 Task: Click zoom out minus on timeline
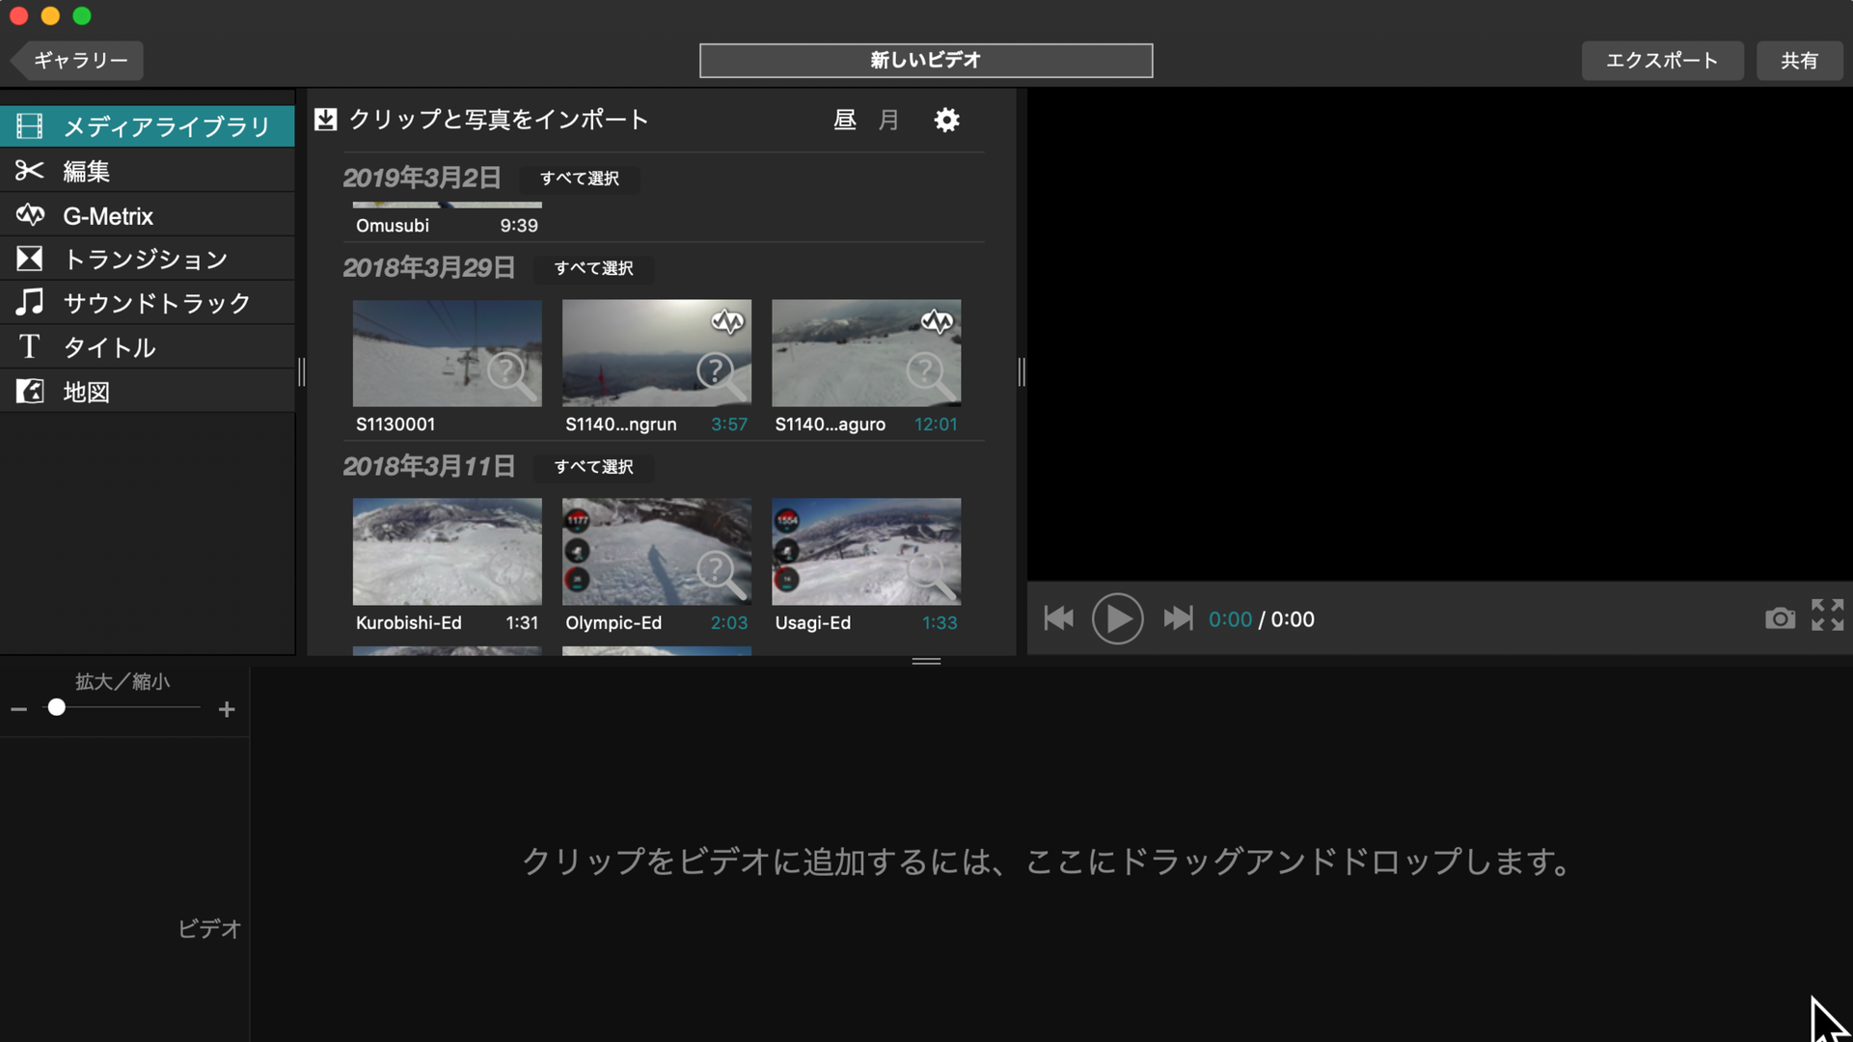[19, 709]
